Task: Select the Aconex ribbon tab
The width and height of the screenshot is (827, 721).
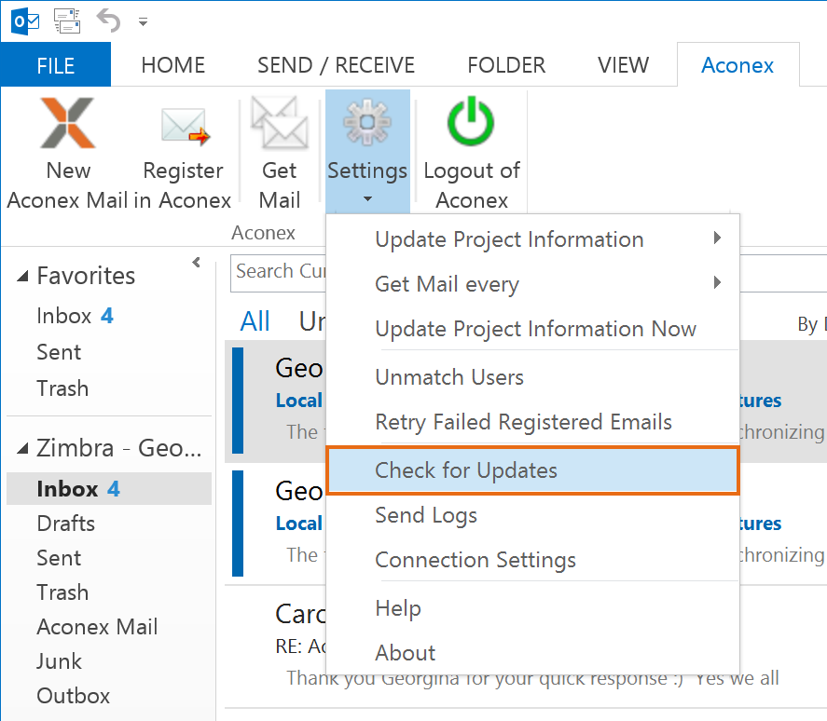Action: pos(737,65)
